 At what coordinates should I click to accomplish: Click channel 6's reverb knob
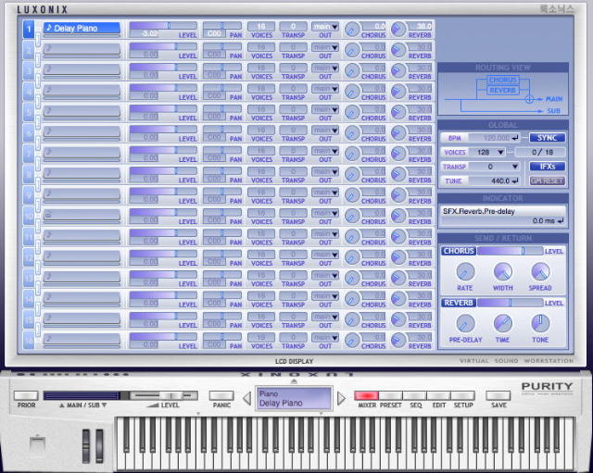[x=398, y=133]
